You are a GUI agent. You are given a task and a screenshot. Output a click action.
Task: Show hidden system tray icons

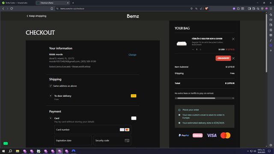point(248,151)
